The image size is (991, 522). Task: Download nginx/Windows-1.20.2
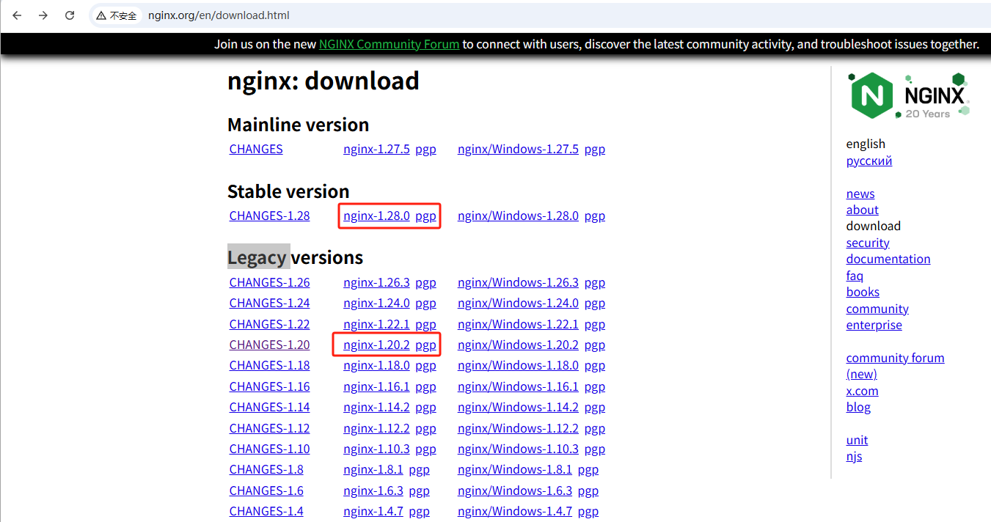(x=518, y=345)
